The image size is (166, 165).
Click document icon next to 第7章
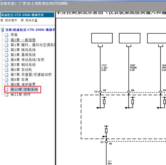coord(7,75)
